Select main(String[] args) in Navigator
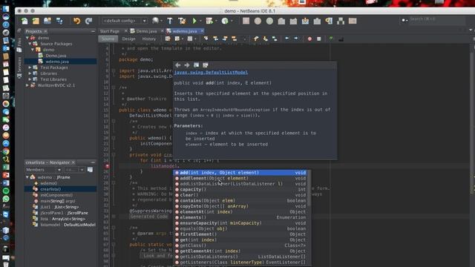Viewport: 475px width, 267px height. point(58,201)
